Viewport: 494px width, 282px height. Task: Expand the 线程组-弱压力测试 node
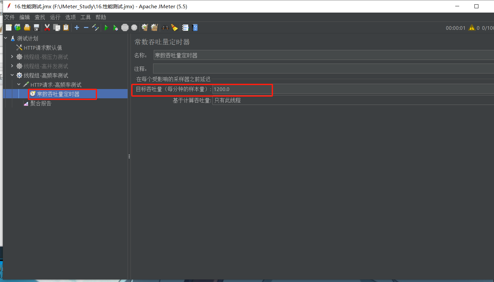click(x=12, y=57)
